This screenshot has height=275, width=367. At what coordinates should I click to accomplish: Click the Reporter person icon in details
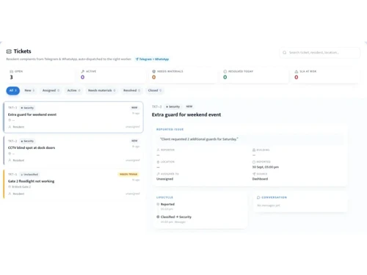pos(158,150)
